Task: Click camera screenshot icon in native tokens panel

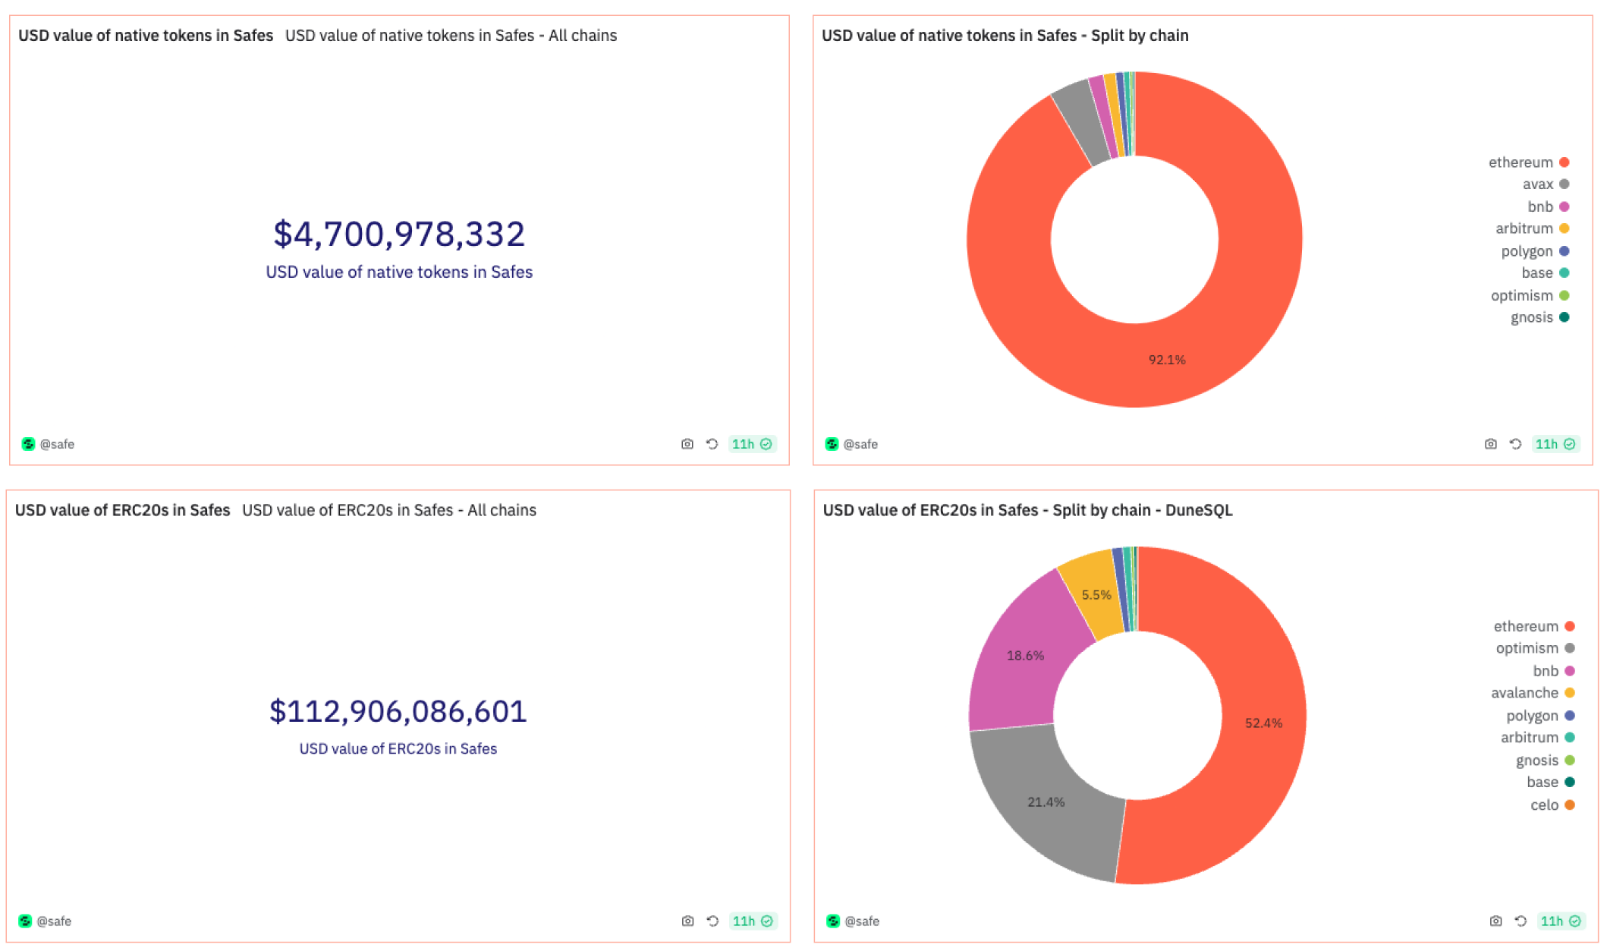Action: 687,444
